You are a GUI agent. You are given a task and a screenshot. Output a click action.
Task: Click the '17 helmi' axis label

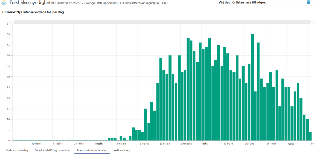tap(57, 143)
